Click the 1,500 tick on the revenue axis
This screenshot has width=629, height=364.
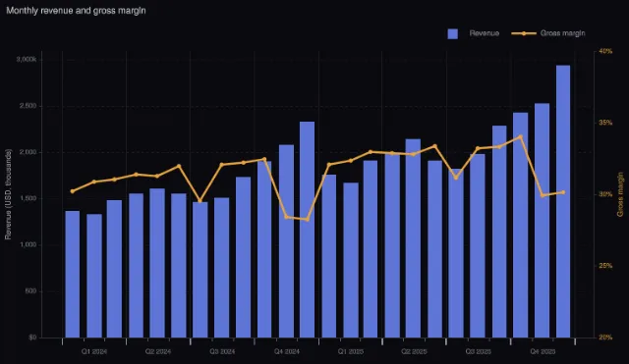coord(29,198)
